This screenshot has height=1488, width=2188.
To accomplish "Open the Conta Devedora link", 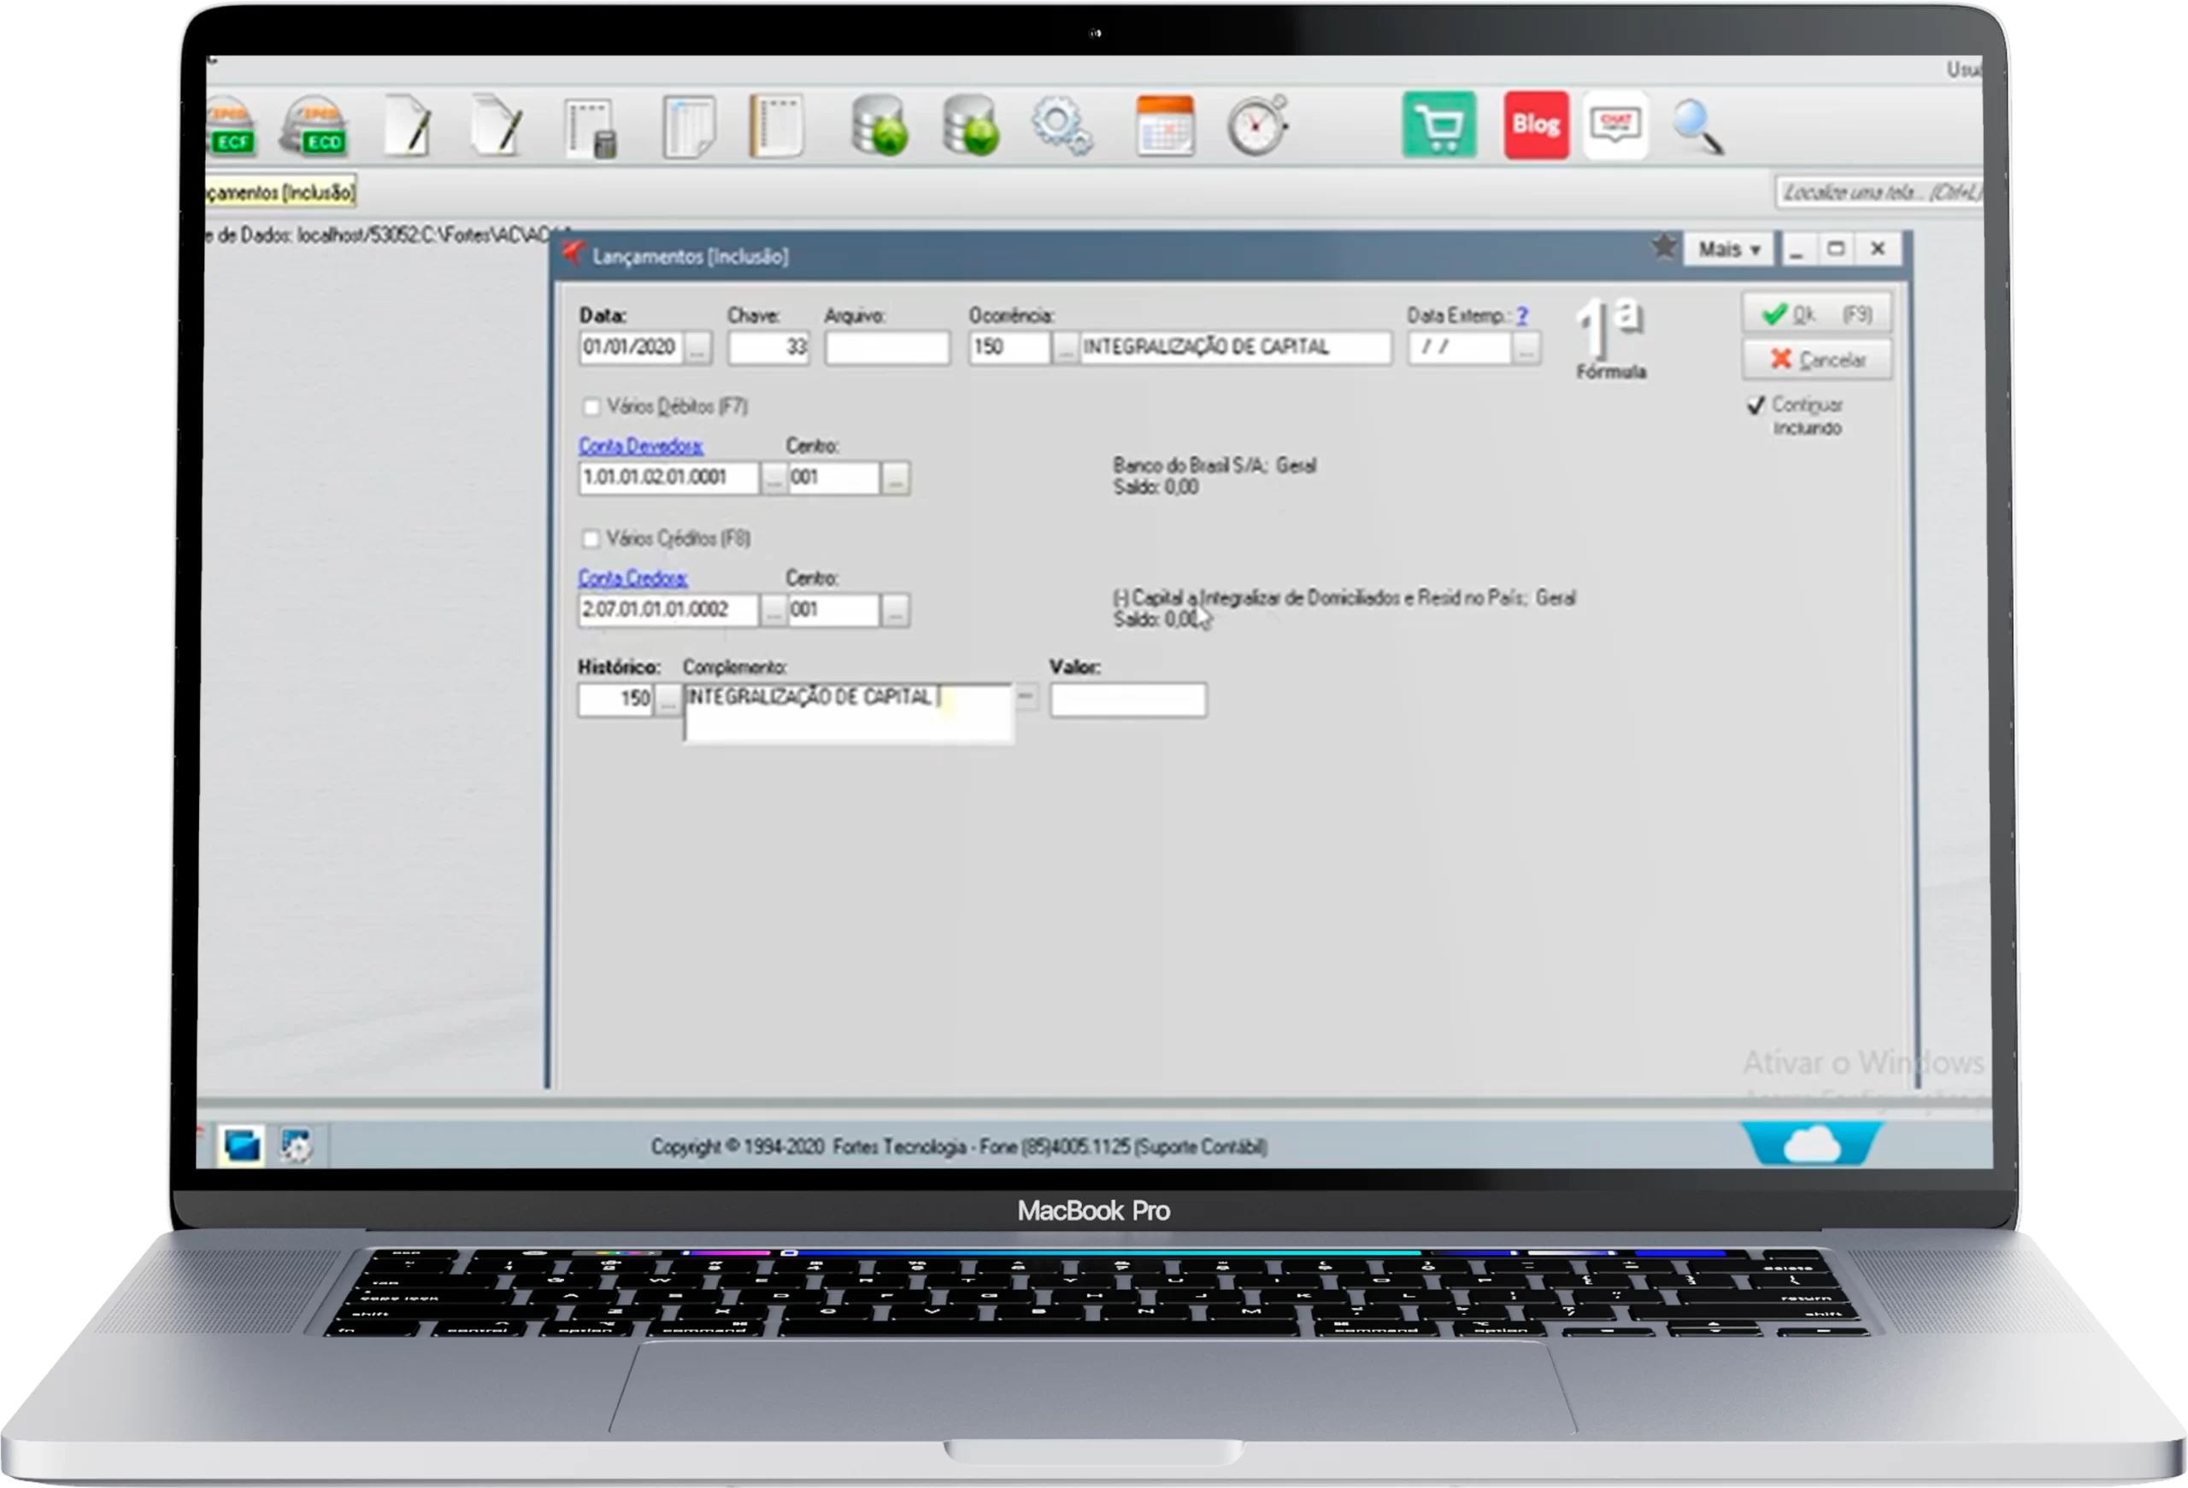I will coord(640,446).
